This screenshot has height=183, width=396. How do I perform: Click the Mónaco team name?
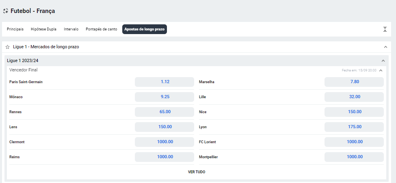click(16, 97)
